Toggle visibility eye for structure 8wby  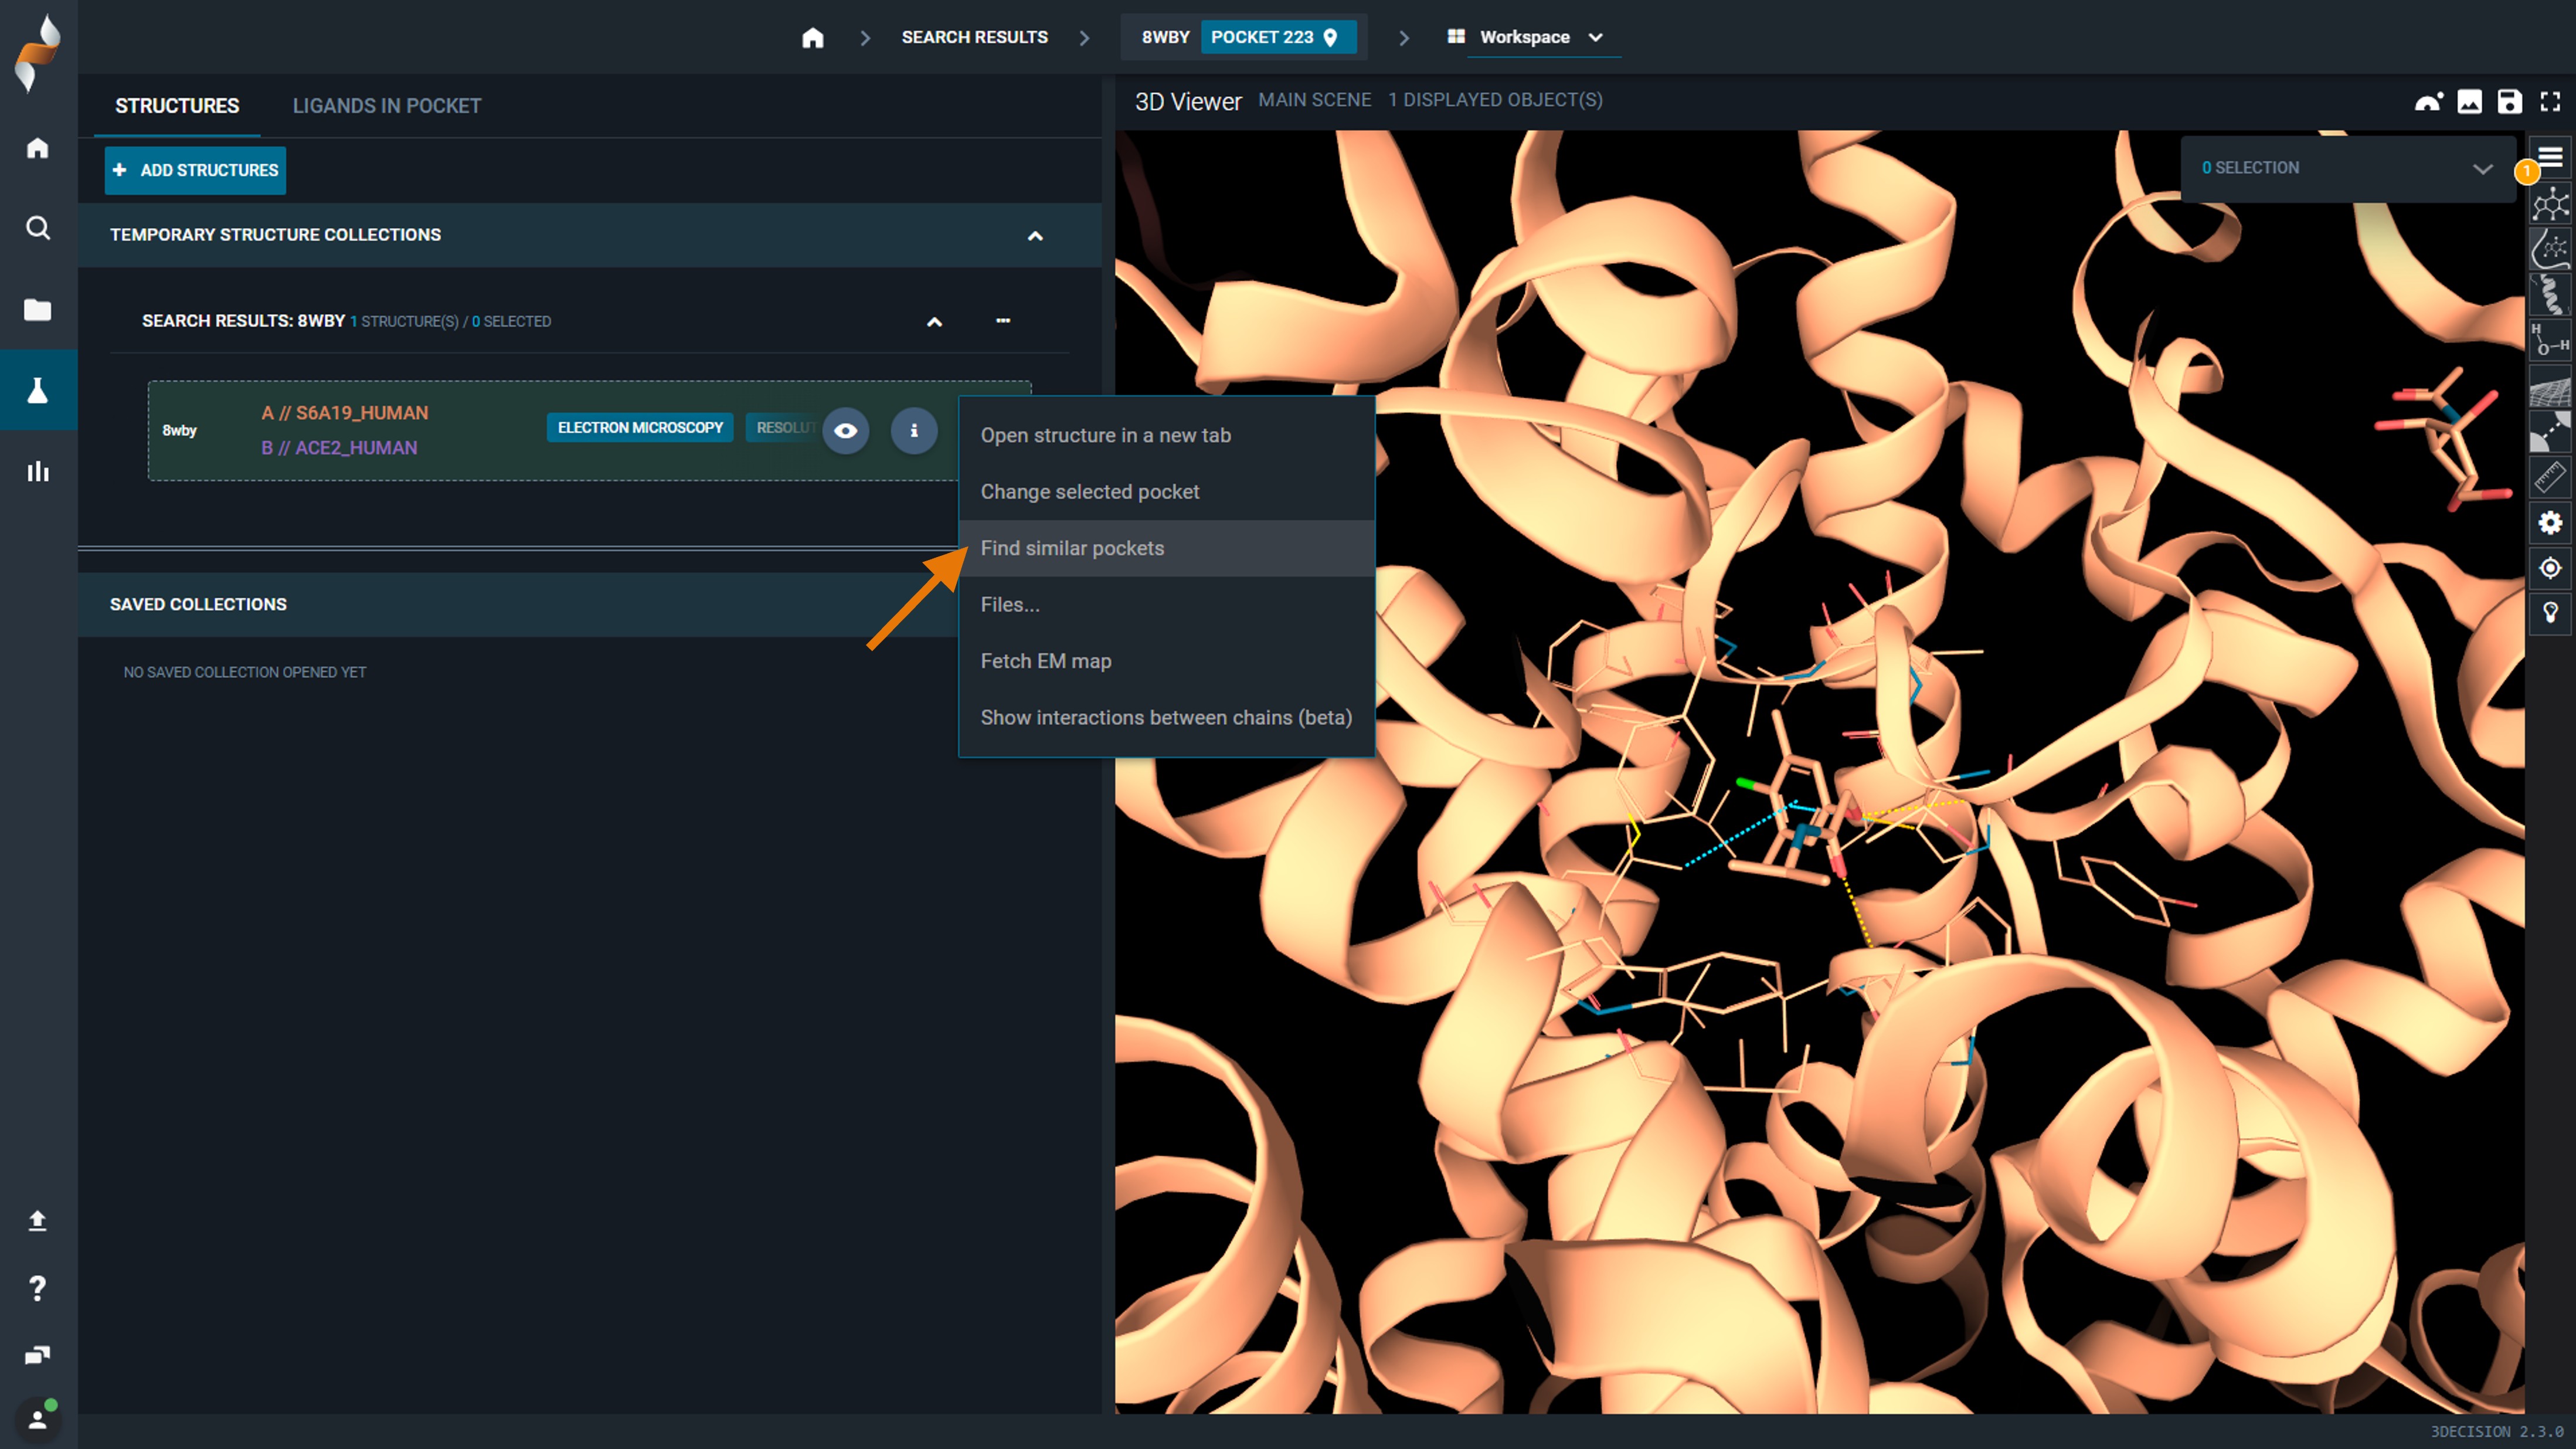click(845, 430)
